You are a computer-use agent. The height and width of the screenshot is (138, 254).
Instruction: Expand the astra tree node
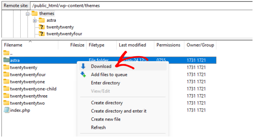35,21
